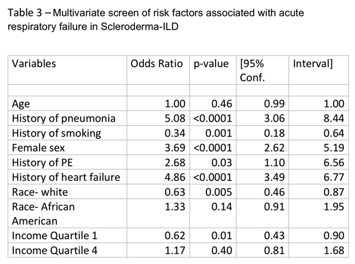Click the 5.08 odds ratio value

click(x=175, y=118)
